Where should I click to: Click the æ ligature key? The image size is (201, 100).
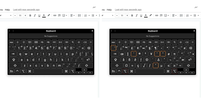pos(182,59)
